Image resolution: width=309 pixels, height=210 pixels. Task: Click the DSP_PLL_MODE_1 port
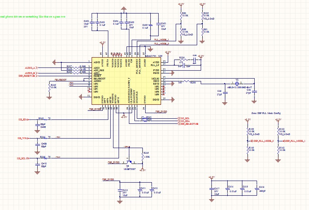tap(294, 141)
